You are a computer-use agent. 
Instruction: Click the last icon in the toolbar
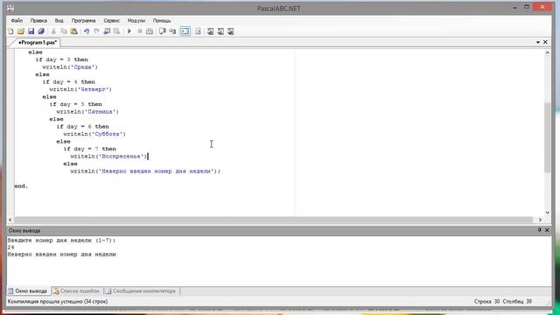point(231,31)
